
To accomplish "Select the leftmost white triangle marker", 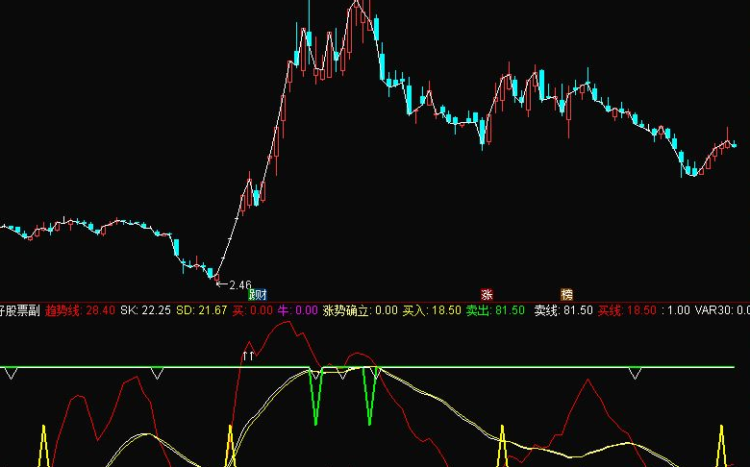I will click(x=11, y=373).
